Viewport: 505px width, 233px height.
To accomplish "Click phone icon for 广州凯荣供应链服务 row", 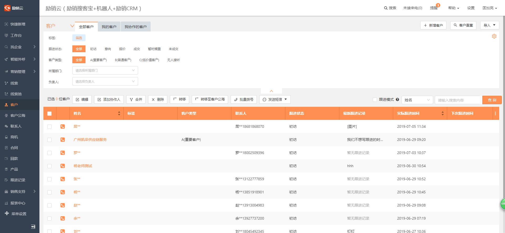I will (x=63, y=140).
